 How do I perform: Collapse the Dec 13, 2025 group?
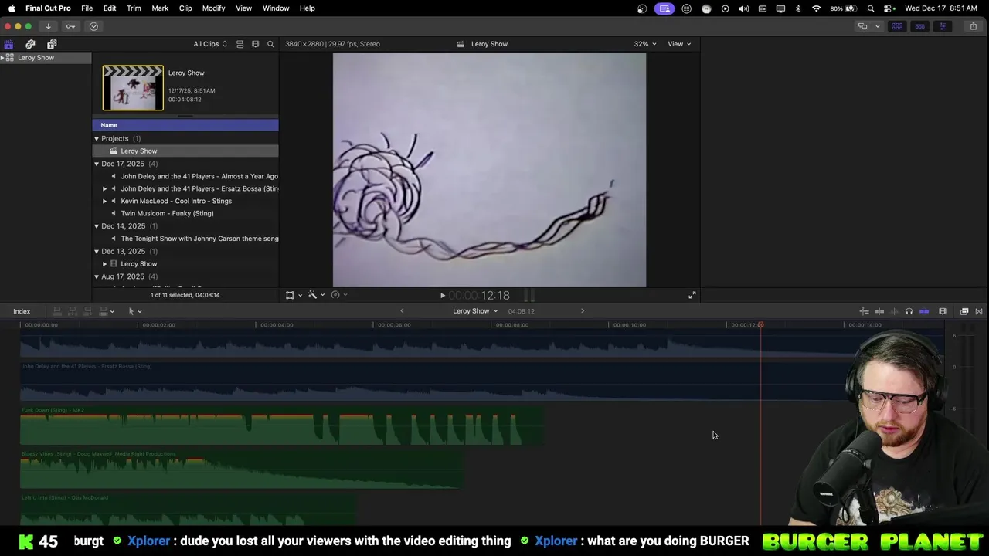point(97,251)
